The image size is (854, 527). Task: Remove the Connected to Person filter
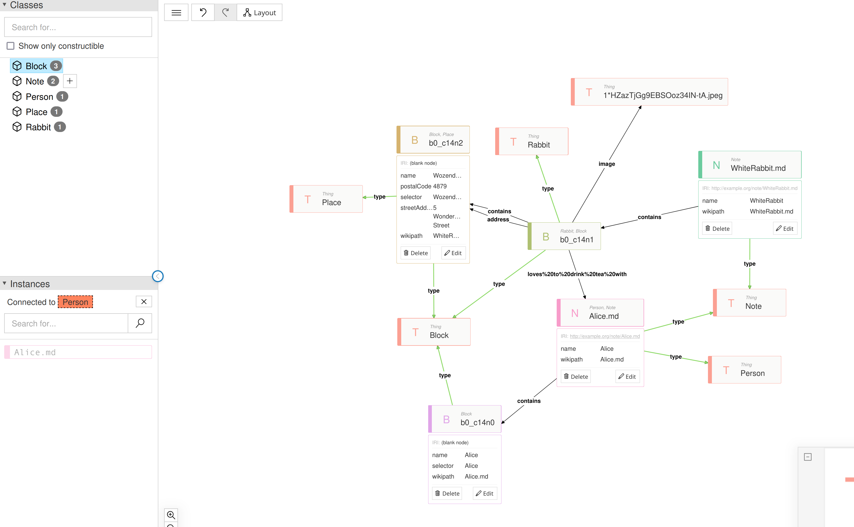tap(144, 302)
